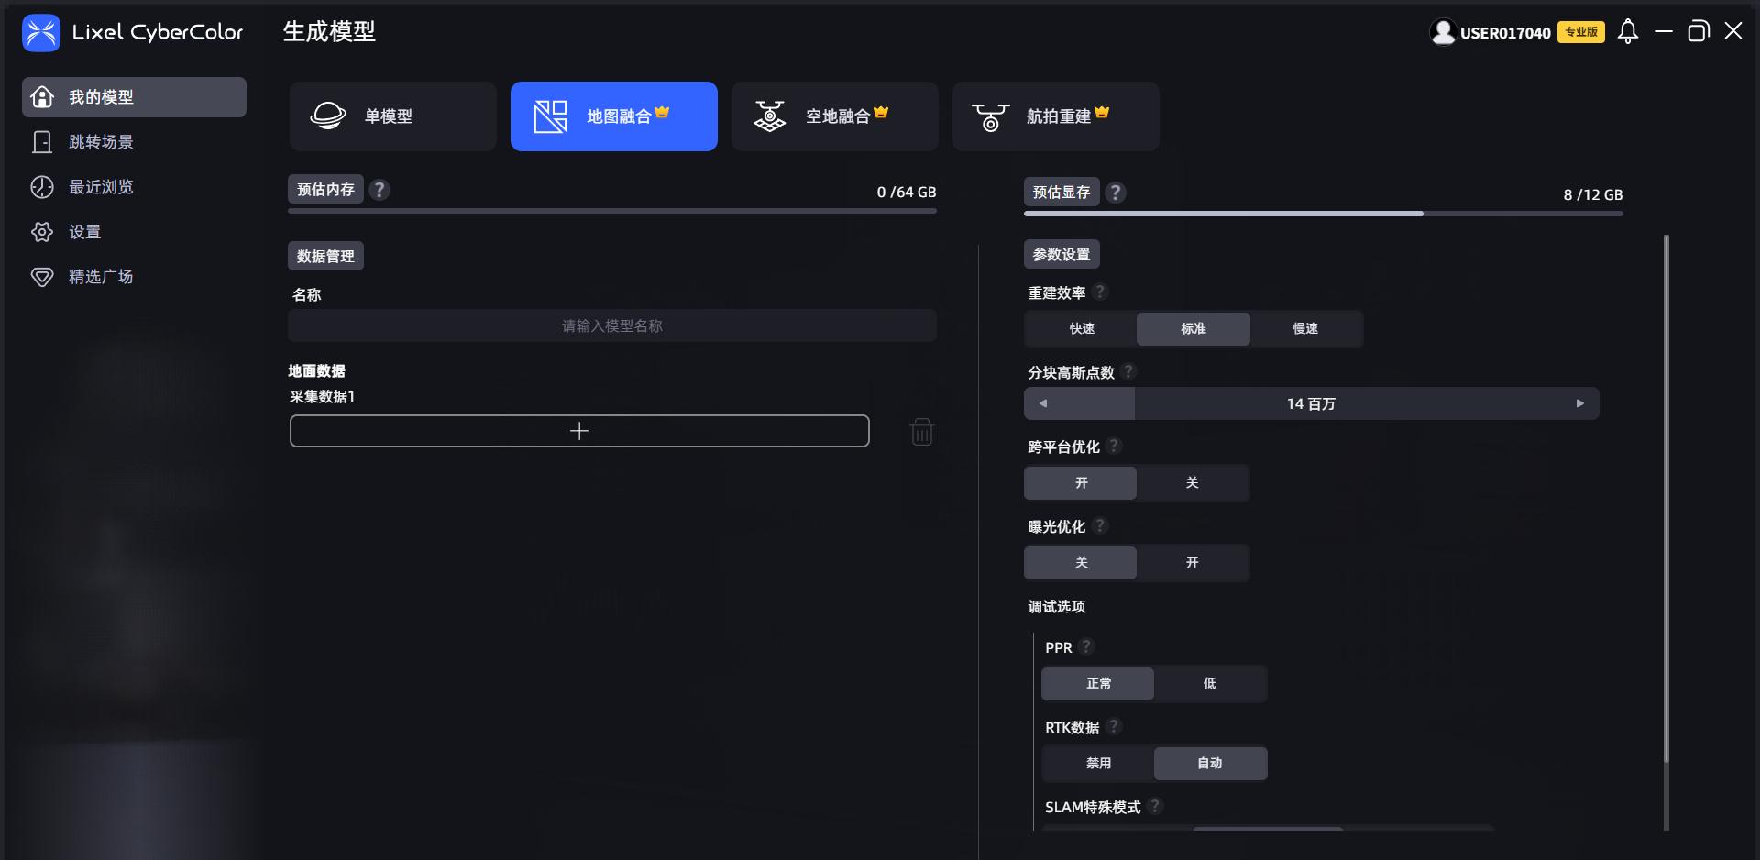This screenshot has width=1760, height=860.
Task: Select the 地图融合 tab
Action: 614,116
